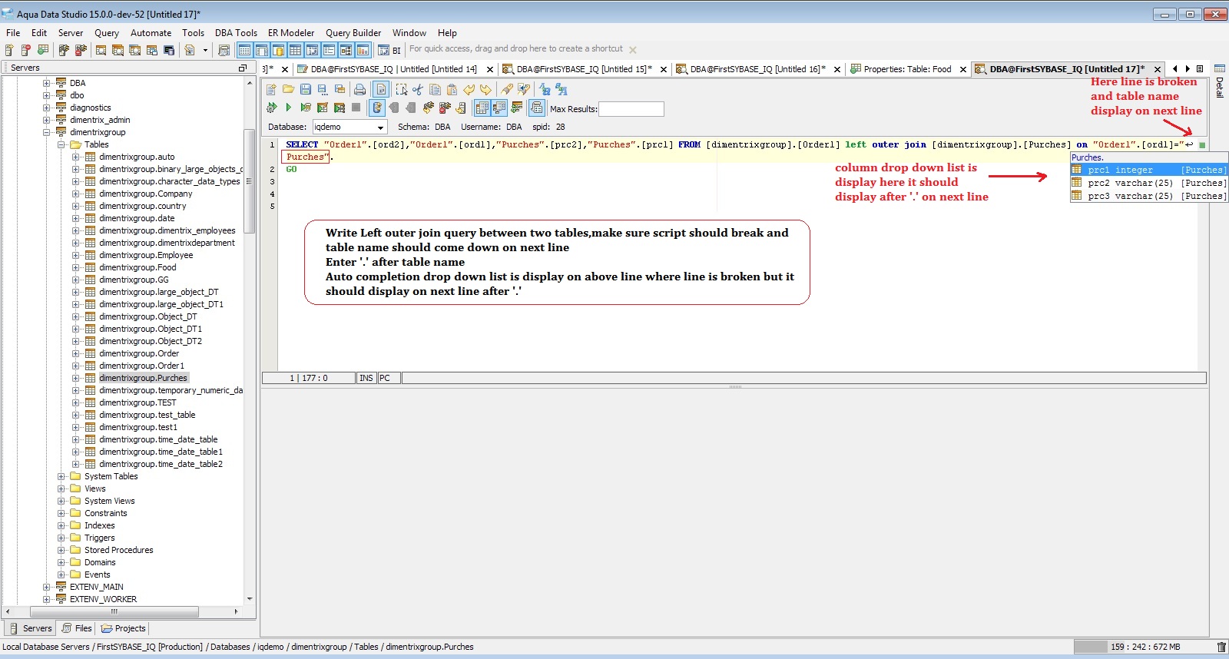Open the Automate menu
1229x659 pixels.
tap(151, 33)
